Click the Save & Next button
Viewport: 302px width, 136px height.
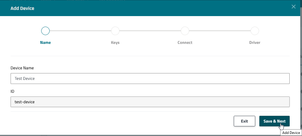[274, 121]
